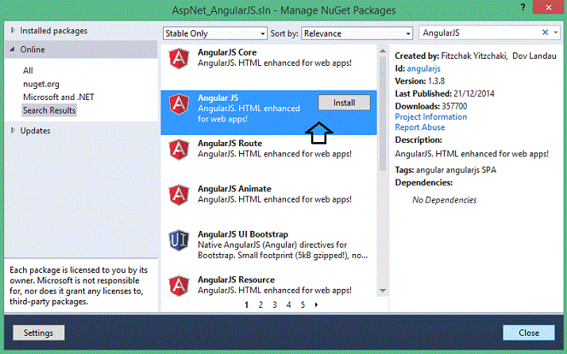The height and width of the screenshot is (354, 567).
Task: Click the AngularJS UI Bootstrap UI icon
Action: tap(179, 240)
